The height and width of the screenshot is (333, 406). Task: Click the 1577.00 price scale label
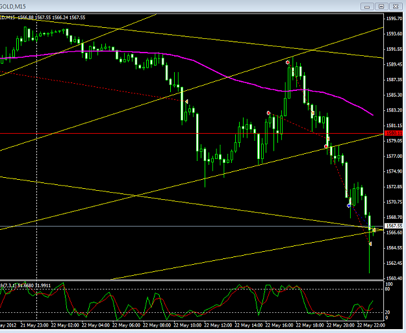click(394, 156)
